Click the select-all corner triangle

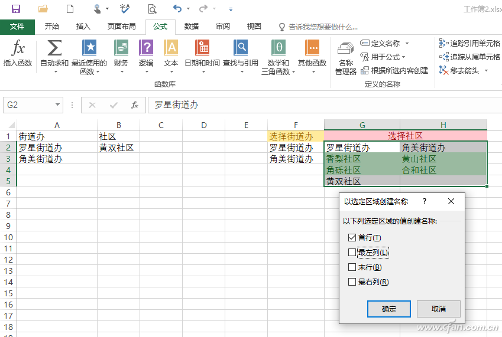[11, 125]
